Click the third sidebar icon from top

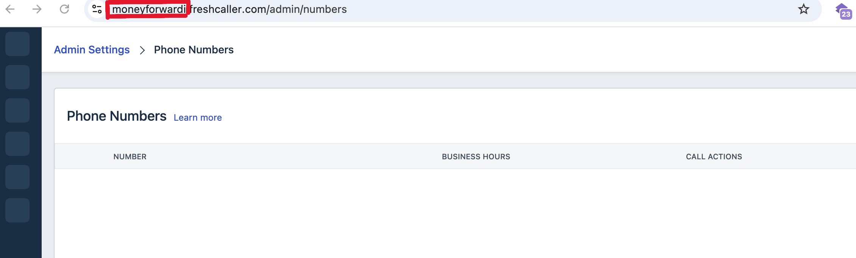[x=17, y=110]
